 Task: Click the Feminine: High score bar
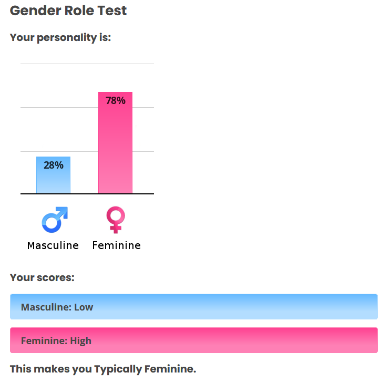(x=194, y=340)
